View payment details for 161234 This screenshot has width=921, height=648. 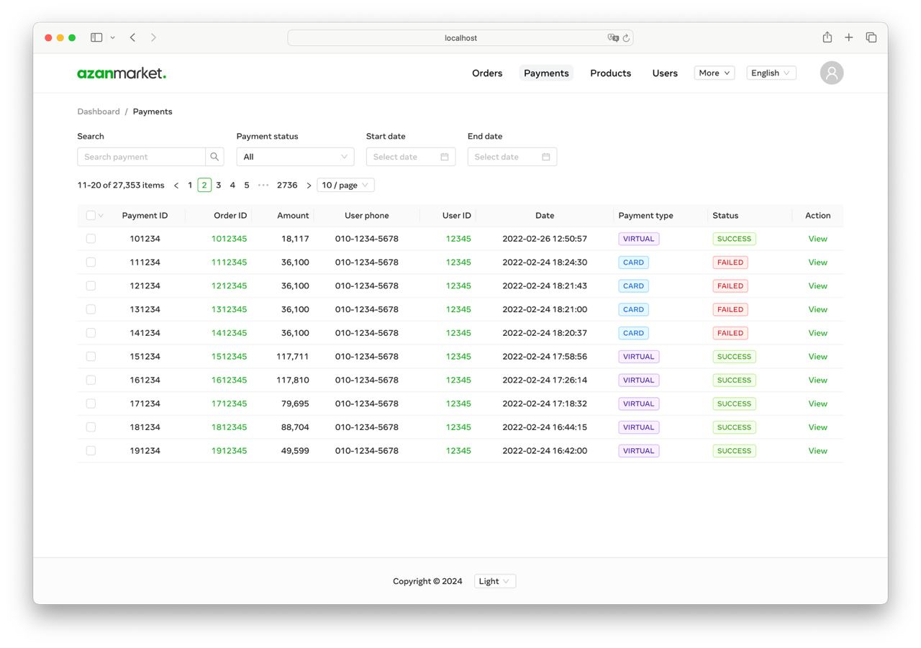(817, 380)
